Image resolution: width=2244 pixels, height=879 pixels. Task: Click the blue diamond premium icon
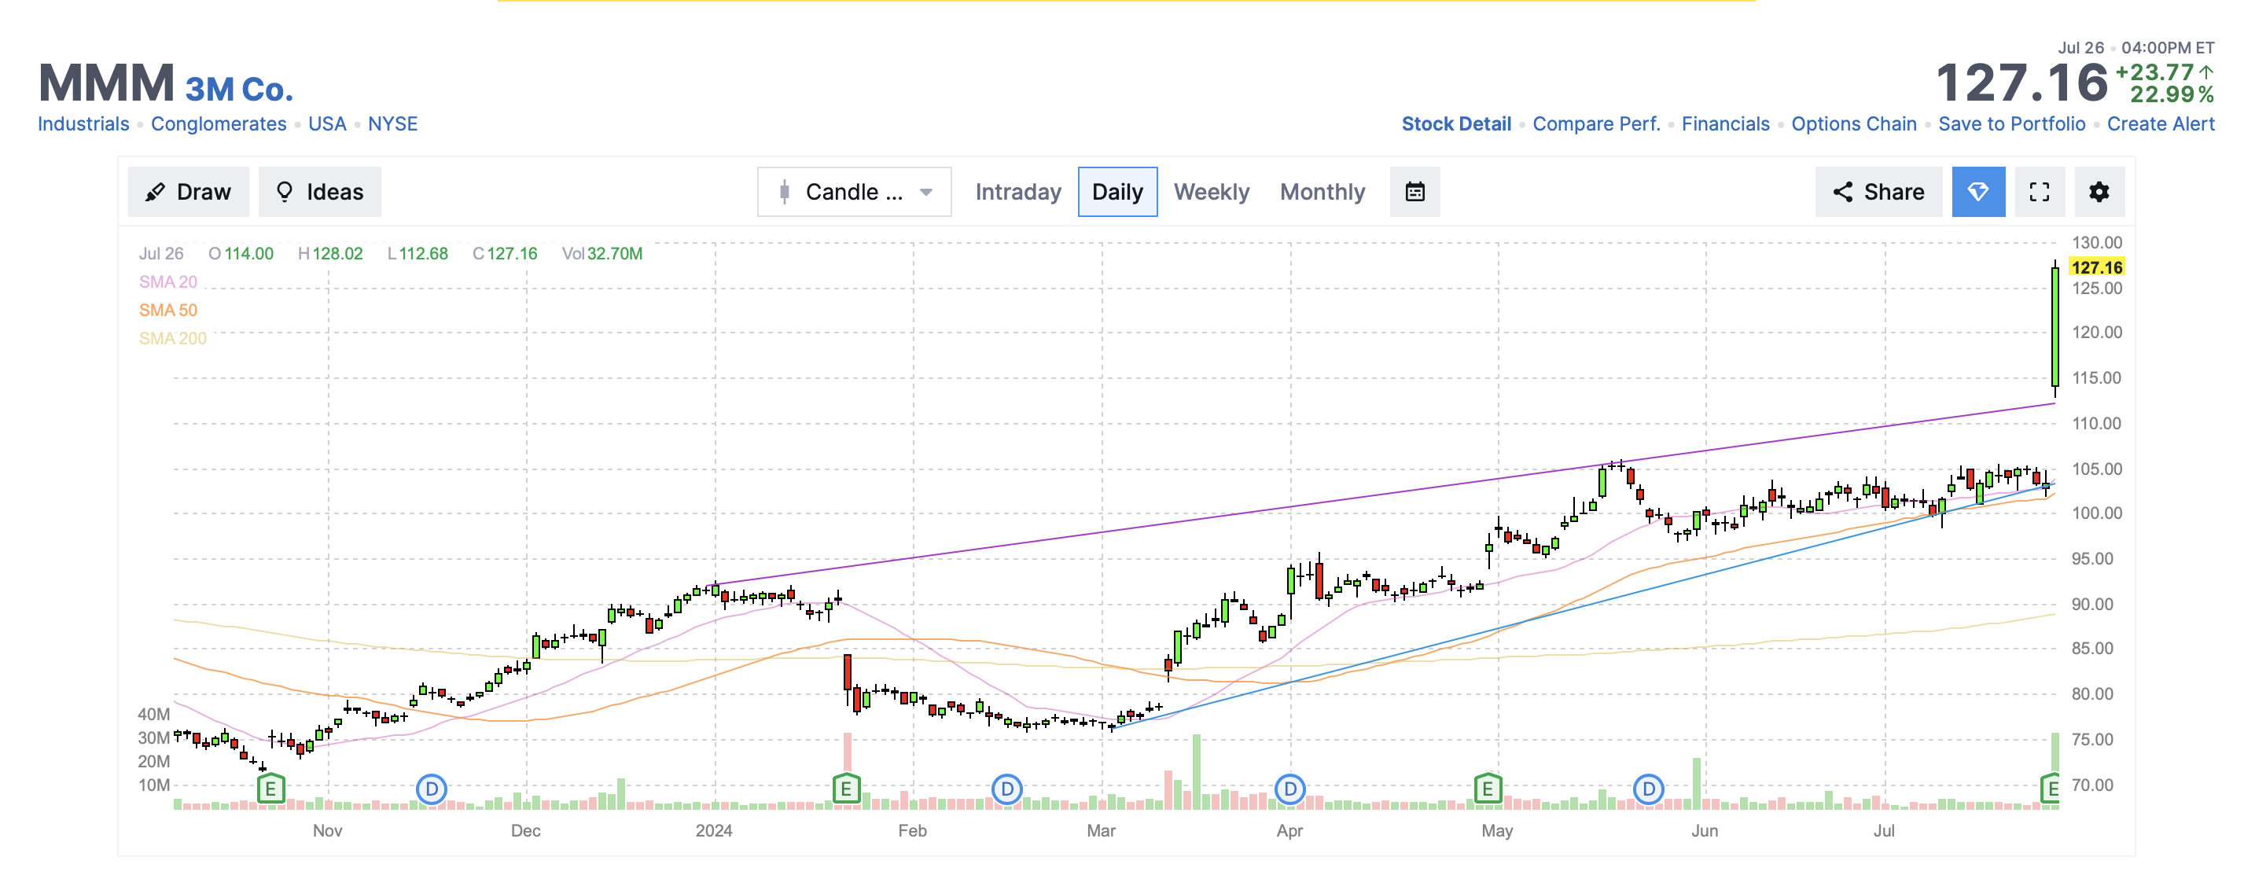(x=1977, y=192)
